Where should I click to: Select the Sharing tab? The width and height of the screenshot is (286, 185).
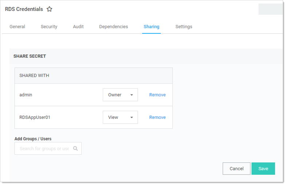pyautogui.click(x=152, y=27)
